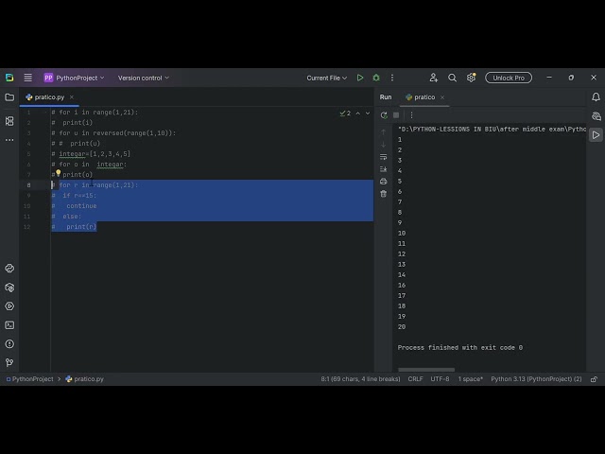The height and width of the screenshot is (454, 605).
Task: Select the Run tool window tab label
Action: point(386,97)
